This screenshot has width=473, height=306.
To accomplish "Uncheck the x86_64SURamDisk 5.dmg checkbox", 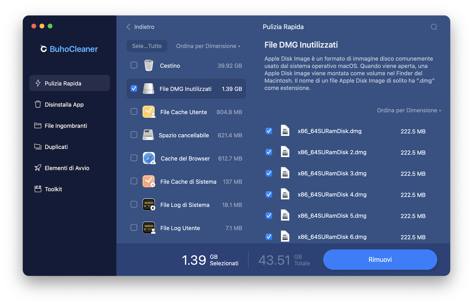I will (x=269, y=216).
